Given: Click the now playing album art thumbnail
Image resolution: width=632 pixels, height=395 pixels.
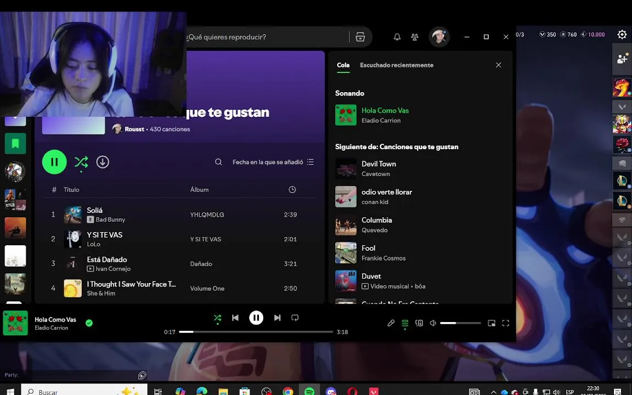Looking at the screenshot, I should click(x=15, y=323).
